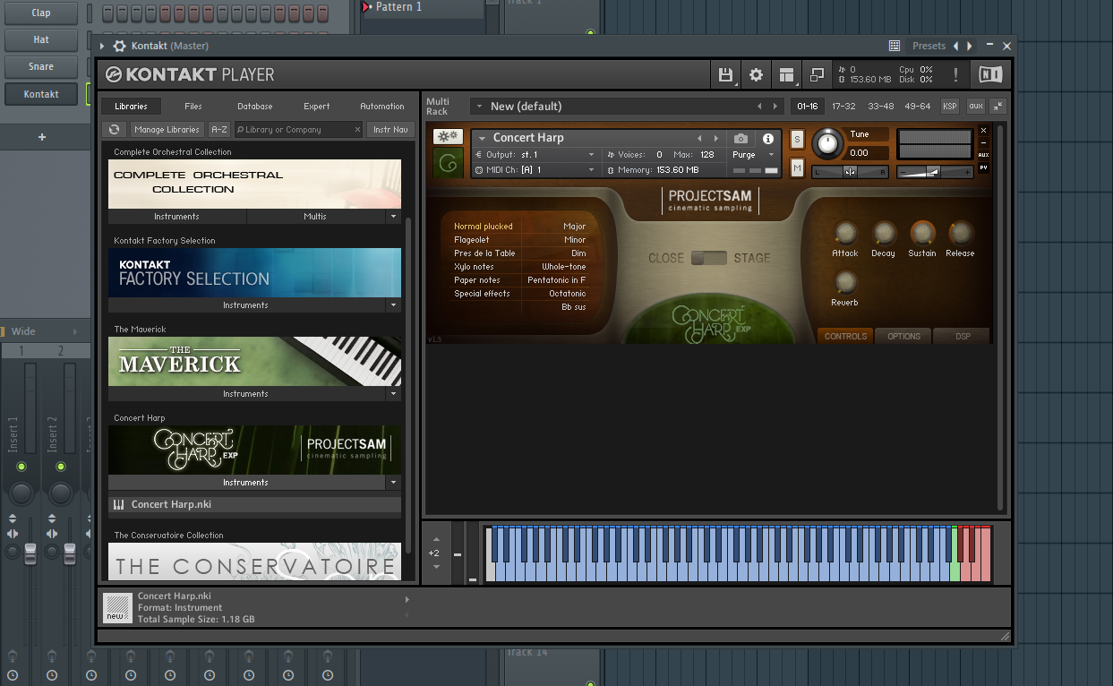Open the OPTIONS tab of Concert Harp

[x=903, y=336]
